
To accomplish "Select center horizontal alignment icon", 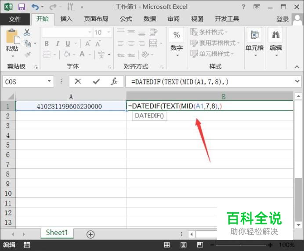I will (x=131, y=43).
